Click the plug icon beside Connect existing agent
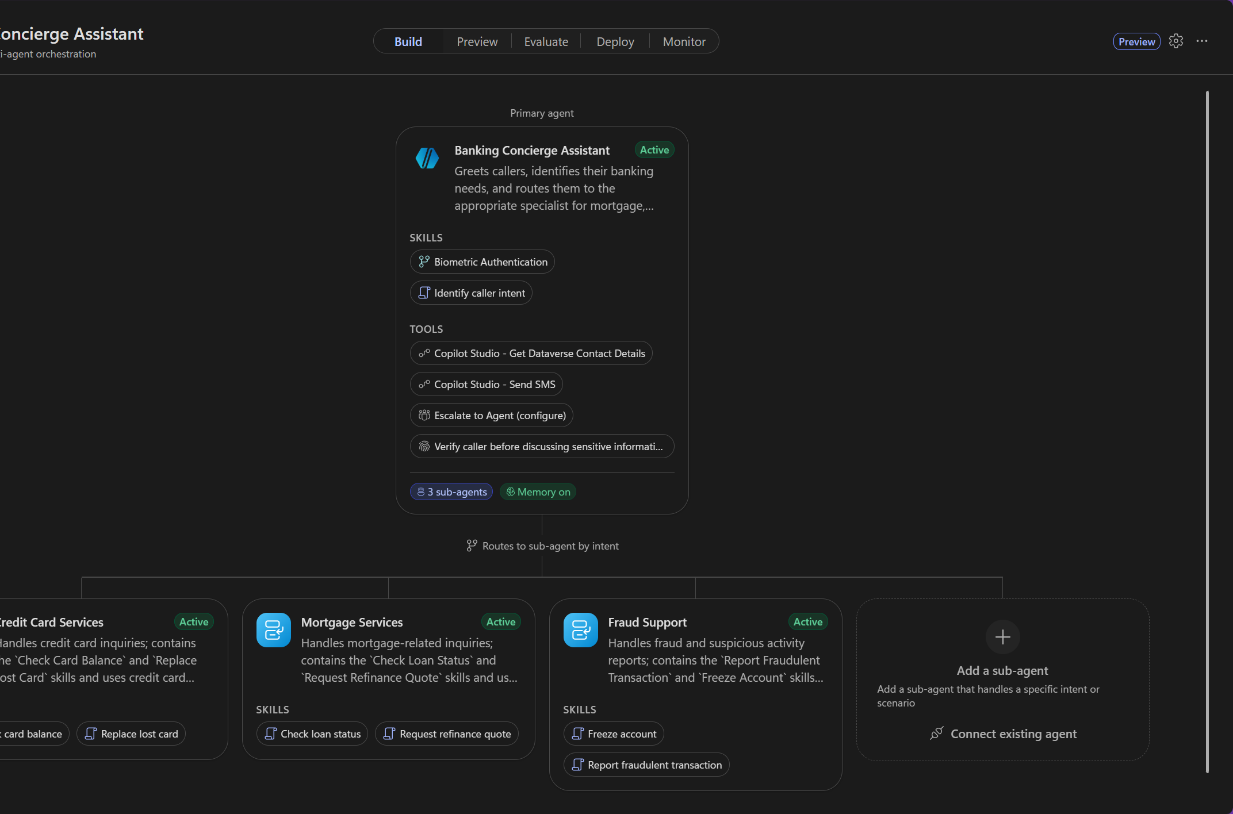This screenshot has height=814, width=1233. (937, 734)
